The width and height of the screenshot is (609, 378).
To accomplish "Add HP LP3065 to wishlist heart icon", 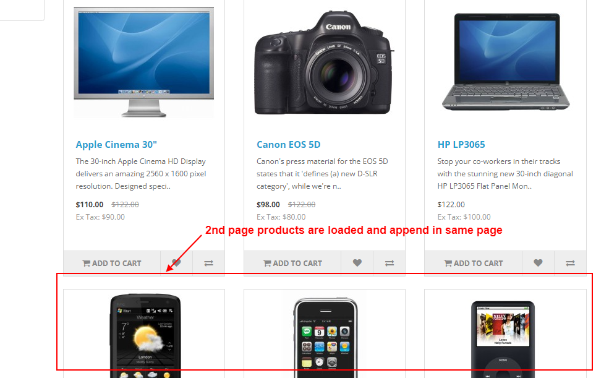I will [x=538, y=263].
